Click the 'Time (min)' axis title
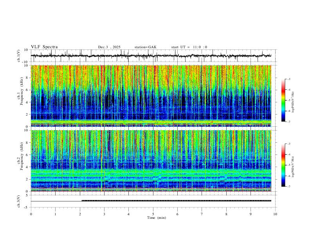 coord(157,218)
